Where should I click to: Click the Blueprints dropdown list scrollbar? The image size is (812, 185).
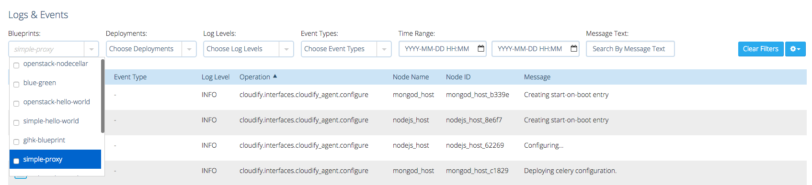pyautogui.click(x=103, y=96)
